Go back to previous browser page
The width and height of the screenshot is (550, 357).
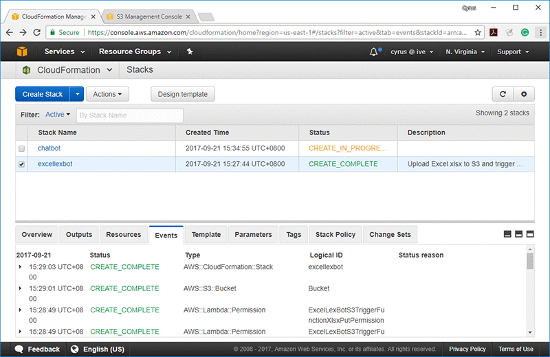[x=10, y=32]
